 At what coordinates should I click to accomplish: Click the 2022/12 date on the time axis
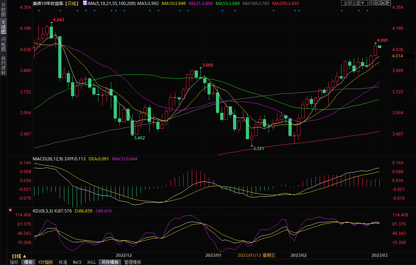[124, 255]
